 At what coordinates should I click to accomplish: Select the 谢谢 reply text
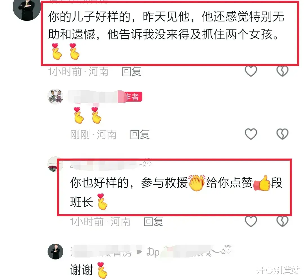pos(82,270)
